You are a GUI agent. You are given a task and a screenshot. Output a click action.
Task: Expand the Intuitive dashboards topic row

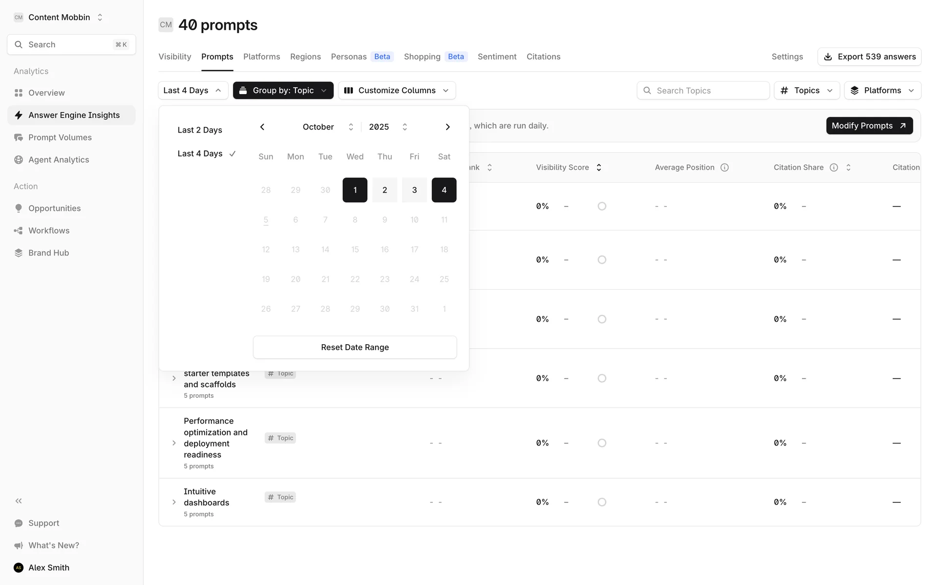(174, 502)
